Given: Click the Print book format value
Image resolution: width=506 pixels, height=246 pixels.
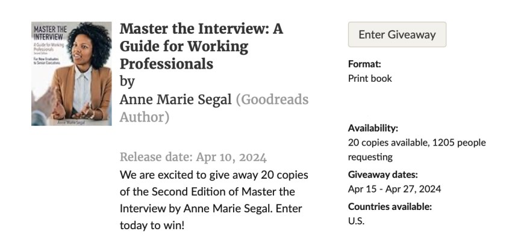Looking at the screenshot, I should (x=370, y=78).
